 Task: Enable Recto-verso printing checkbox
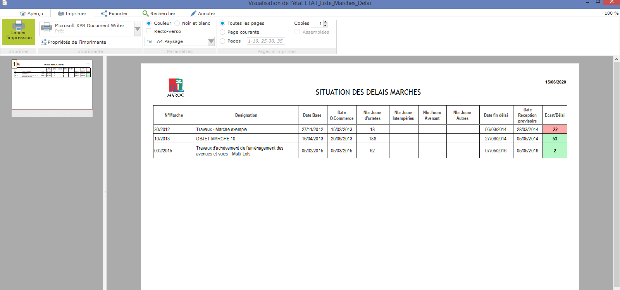pos(148,31)
